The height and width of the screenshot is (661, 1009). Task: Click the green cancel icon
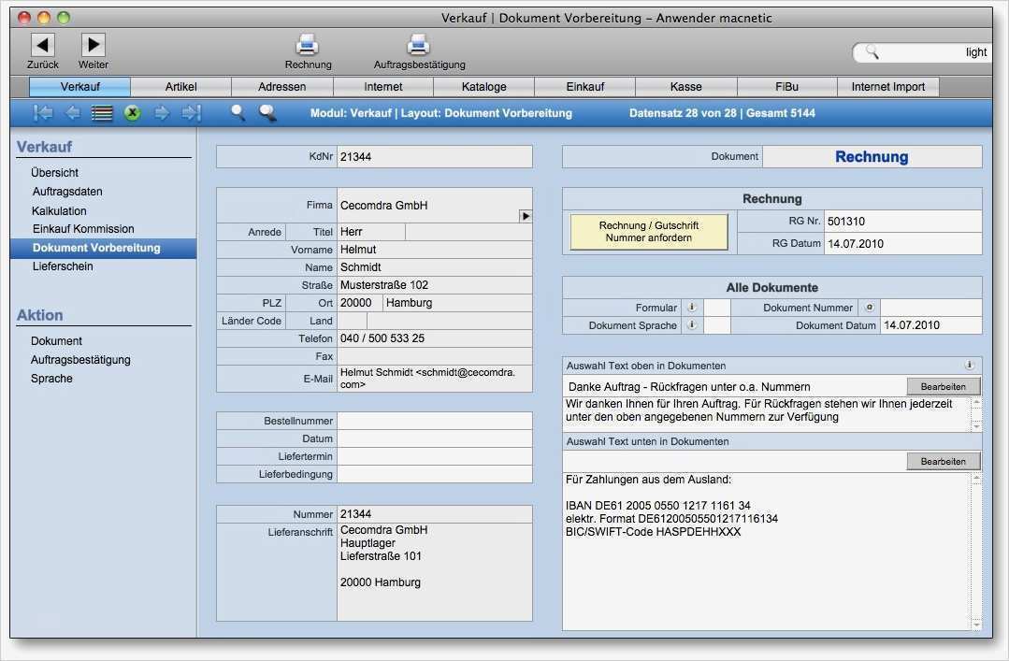coord(130,112)
